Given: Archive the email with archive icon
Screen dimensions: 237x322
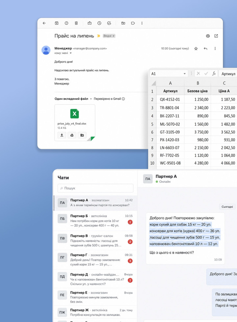Looking at the screenshot, I should tap(57, 23).
